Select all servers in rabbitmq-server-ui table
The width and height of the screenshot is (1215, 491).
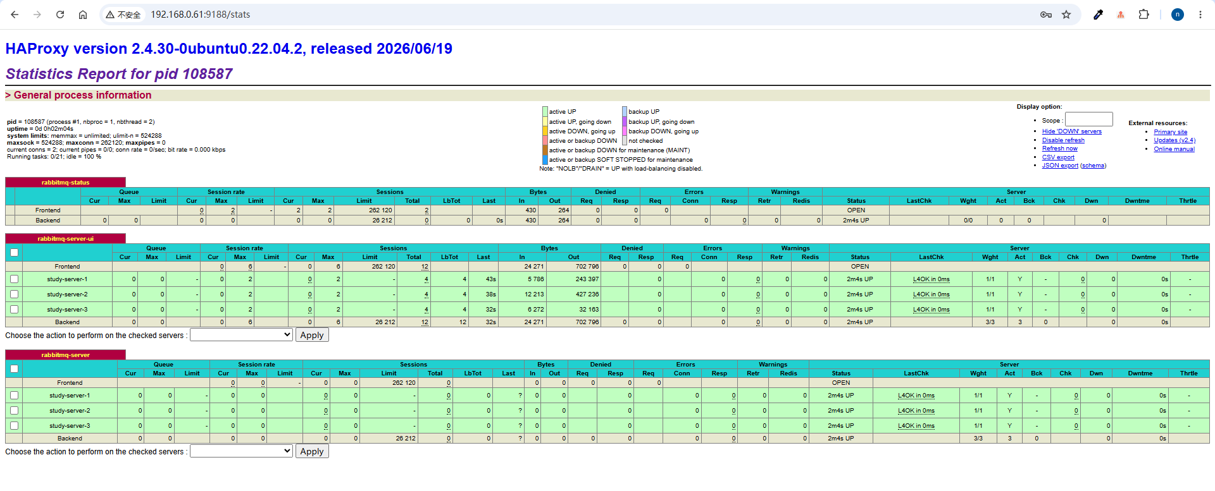click(15, 252)
